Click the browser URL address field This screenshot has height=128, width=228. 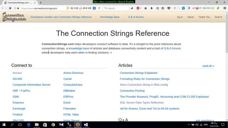[x=43, y=8]
